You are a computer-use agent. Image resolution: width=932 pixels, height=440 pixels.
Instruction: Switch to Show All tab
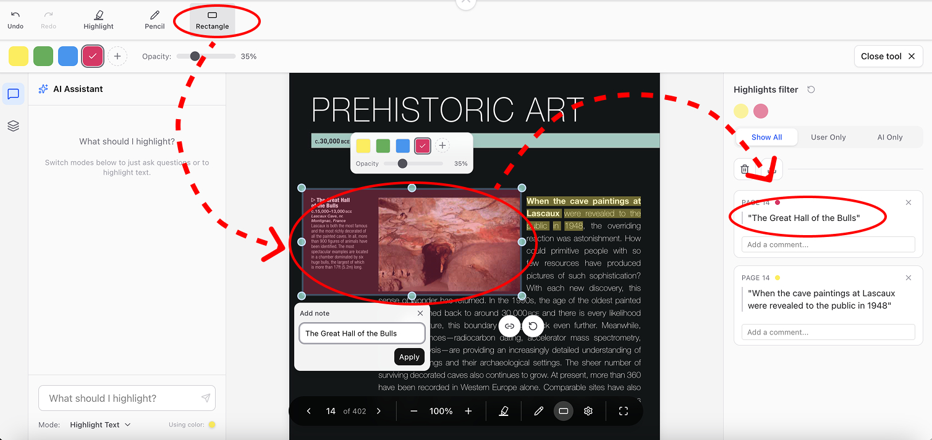pyautogui.click(x=767, y=137)
